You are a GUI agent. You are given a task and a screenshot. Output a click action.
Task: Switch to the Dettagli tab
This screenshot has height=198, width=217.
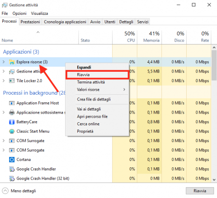pyautogui.click(x=126, y=22)
